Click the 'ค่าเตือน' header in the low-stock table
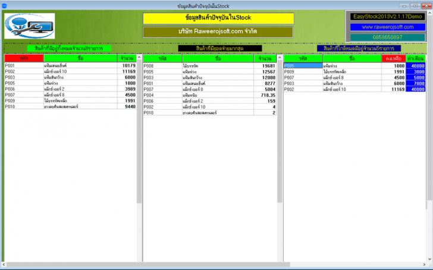 pyautogui.click(x=416, y=58)
